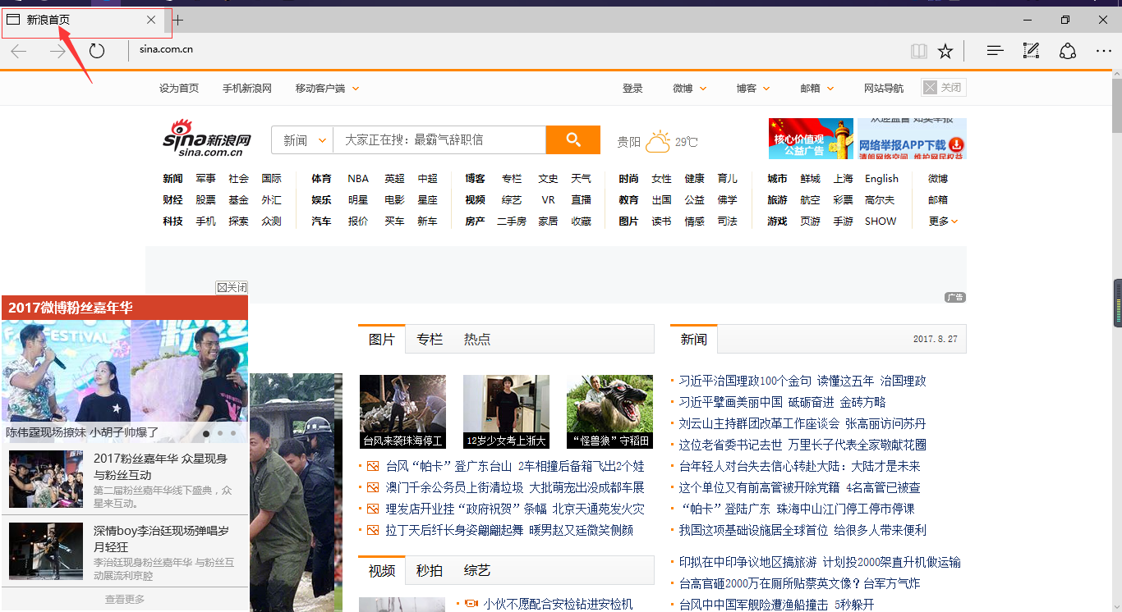Click the orange search magnifier button

[x=573, y=139]
